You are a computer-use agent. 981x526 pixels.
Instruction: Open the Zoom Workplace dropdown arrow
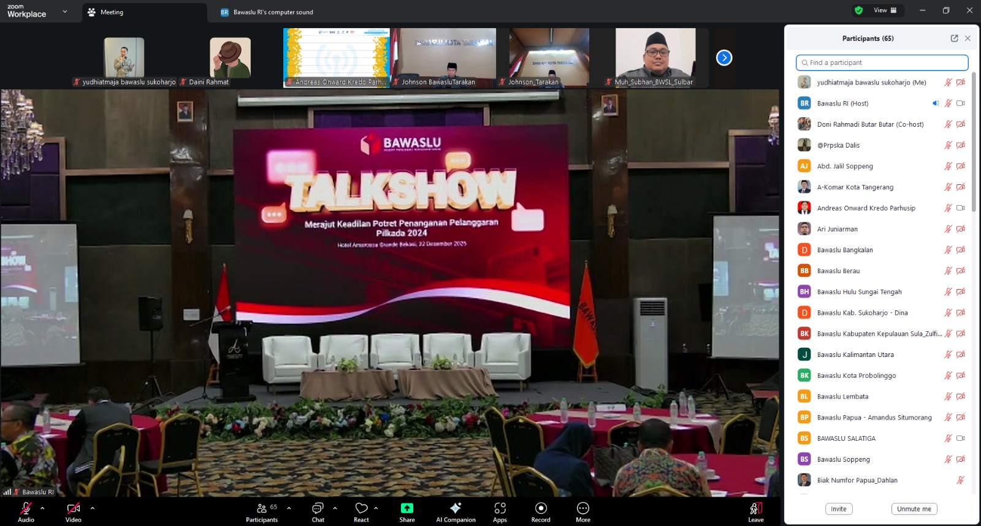click(x=65, y=12)
